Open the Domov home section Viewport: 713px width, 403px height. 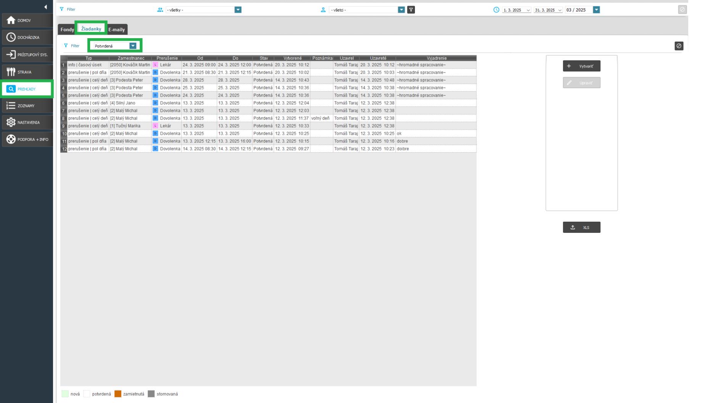(27, 21)
